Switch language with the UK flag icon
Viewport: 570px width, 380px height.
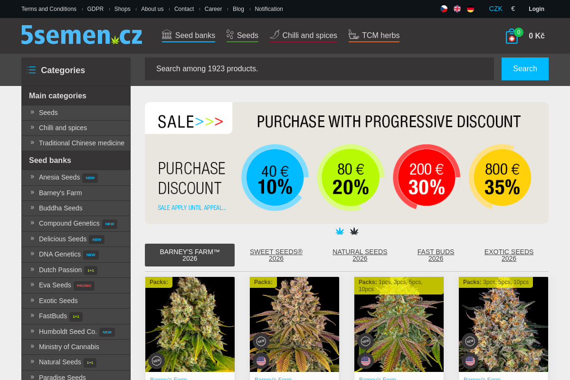pyautogui.click(x=457, y=9)
